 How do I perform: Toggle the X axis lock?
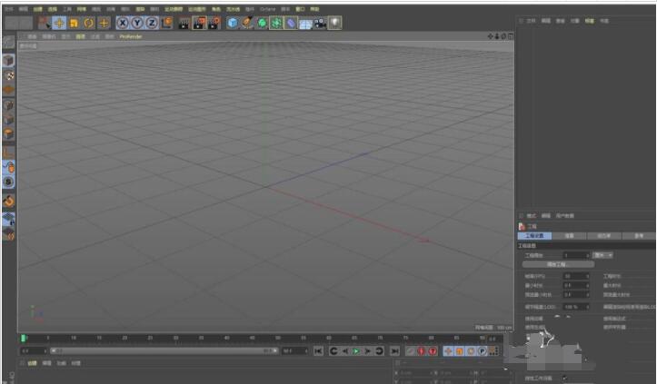coord(123,23)
